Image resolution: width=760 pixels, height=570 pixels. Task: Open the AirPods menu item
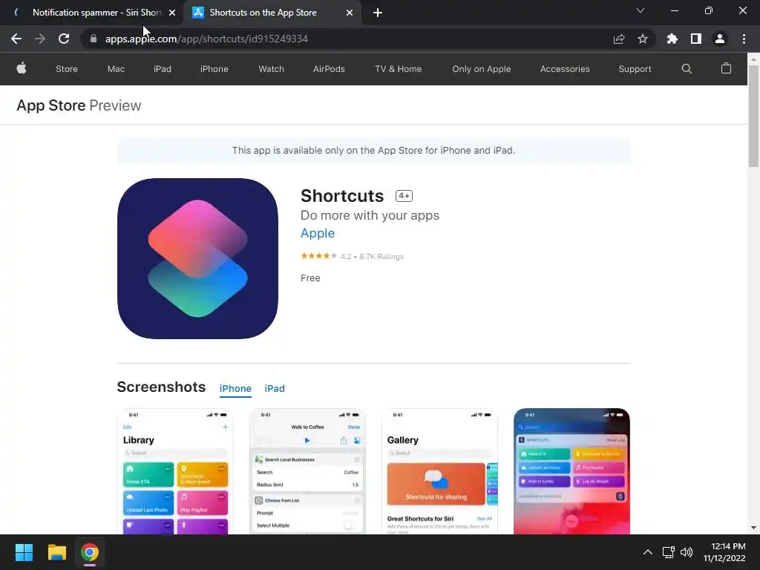click(329, 69)
